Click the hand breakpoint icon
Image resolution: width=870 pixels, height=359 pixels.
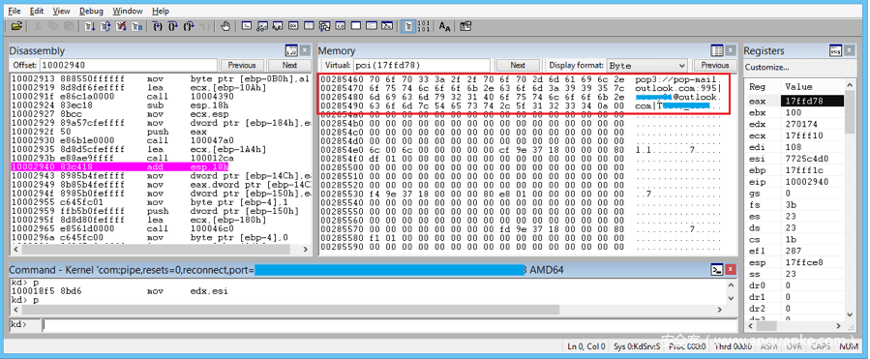[225, 26]
